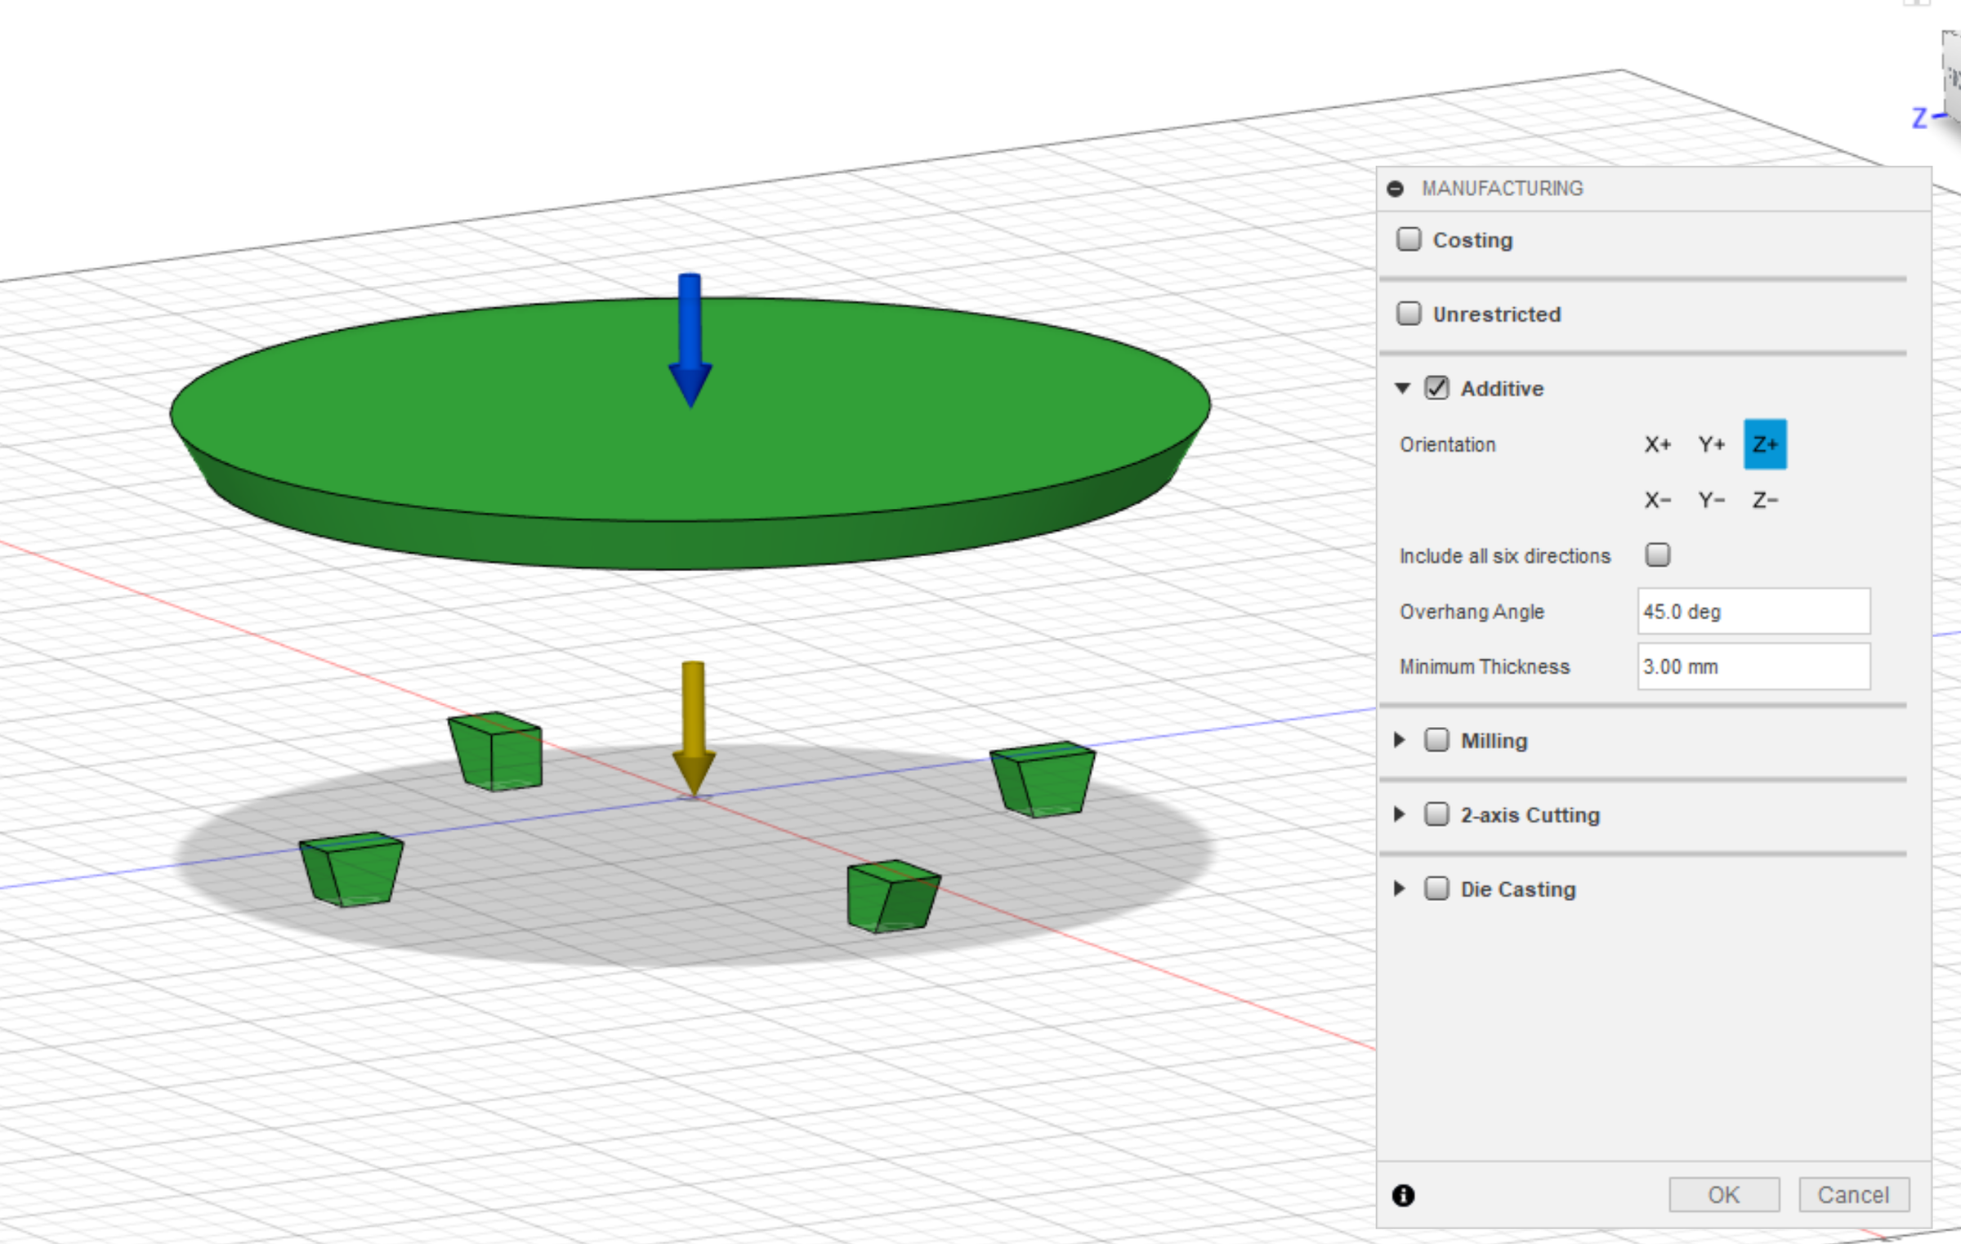Uncheck the Additive checkbox
Image resolution: width=1961 pixels, height=1244 pixels.
point(1436,388)
